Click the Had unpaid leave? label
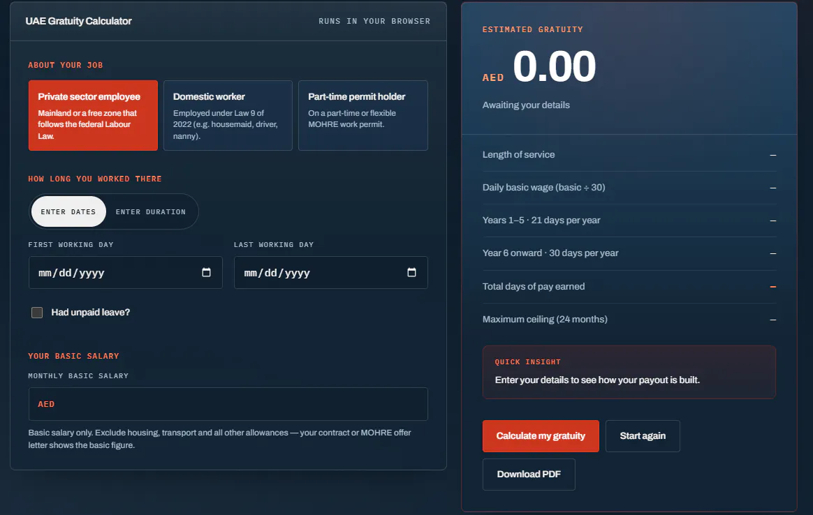 pos(91,313)
